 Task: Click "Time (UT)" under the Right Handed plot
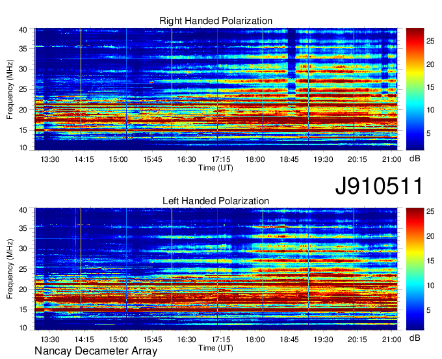(x=216, y=168)
